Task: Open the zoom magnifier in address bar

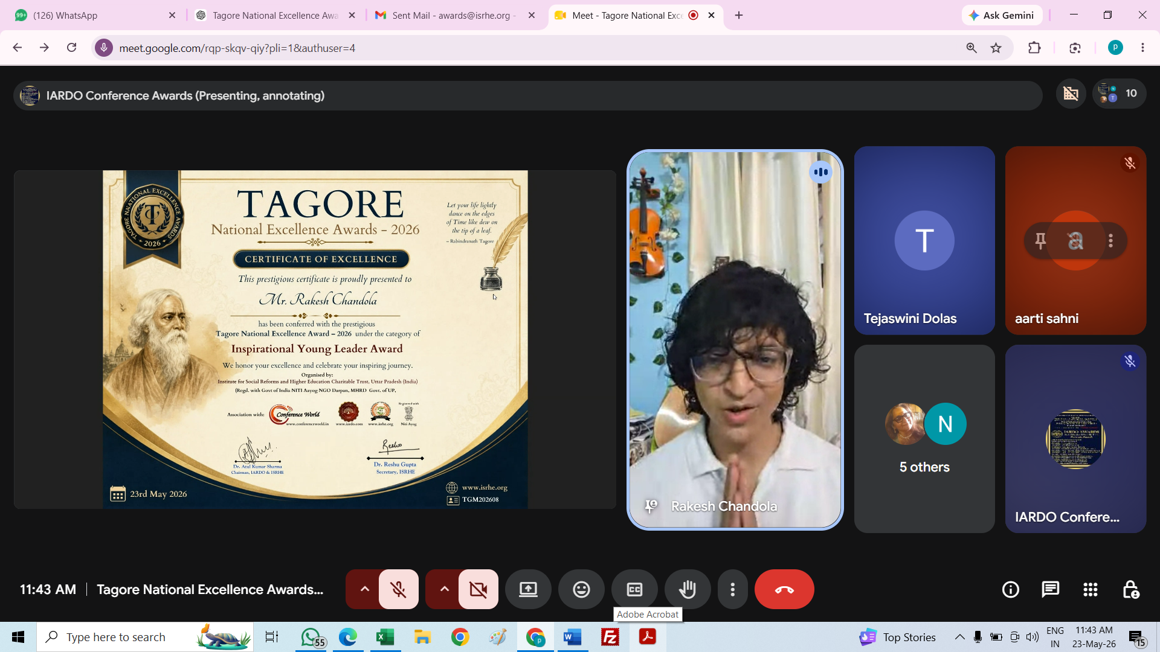Action: tap(971, 48)
